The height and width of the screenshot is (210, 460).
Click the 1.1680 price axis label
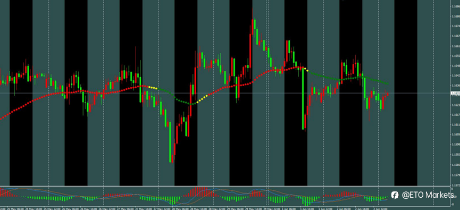(x=456, y=16)
